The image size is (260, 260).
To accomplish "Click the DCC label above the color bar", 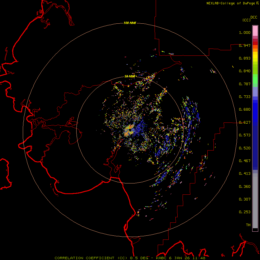I will coord(254,17).
